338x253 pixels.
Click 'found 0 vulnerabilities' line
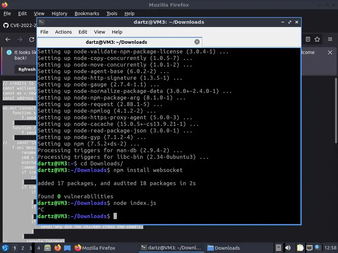click(76, 196)
